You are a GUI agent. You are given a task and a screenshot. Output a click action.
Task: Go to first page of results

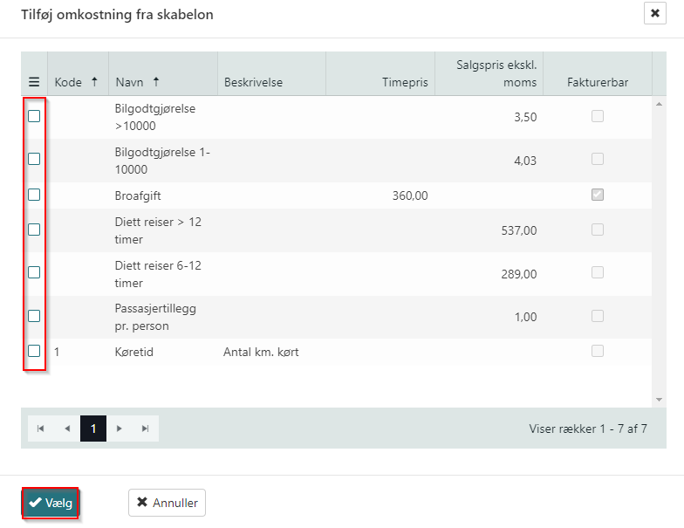pyautogui.click(x=40, y=429)
